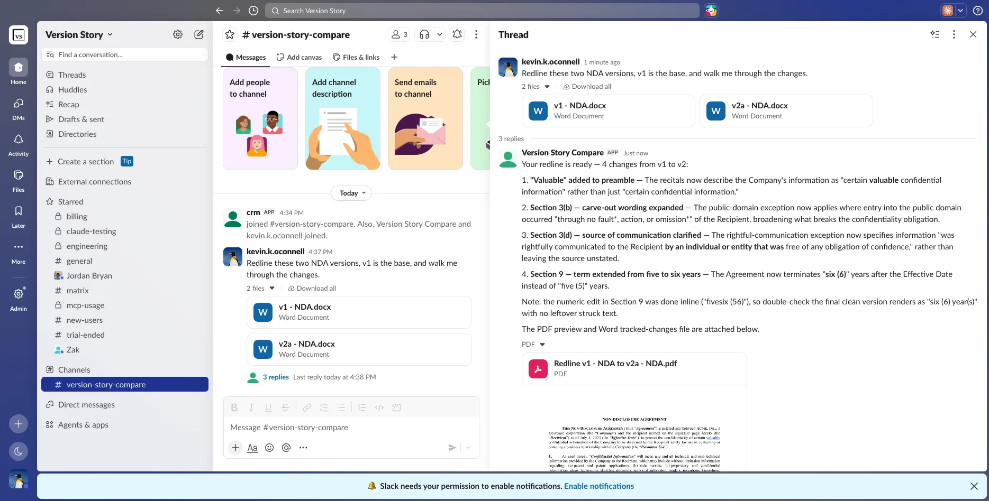Open Later bookmarks in the left rail

tap(19, 216)
